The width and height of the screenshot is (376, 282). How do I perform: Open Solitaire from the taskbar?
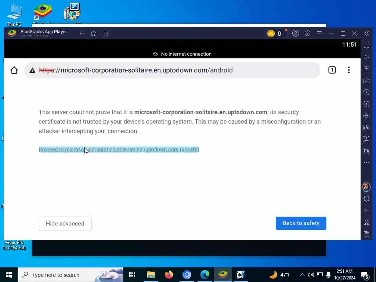click(x=241, y=275)
